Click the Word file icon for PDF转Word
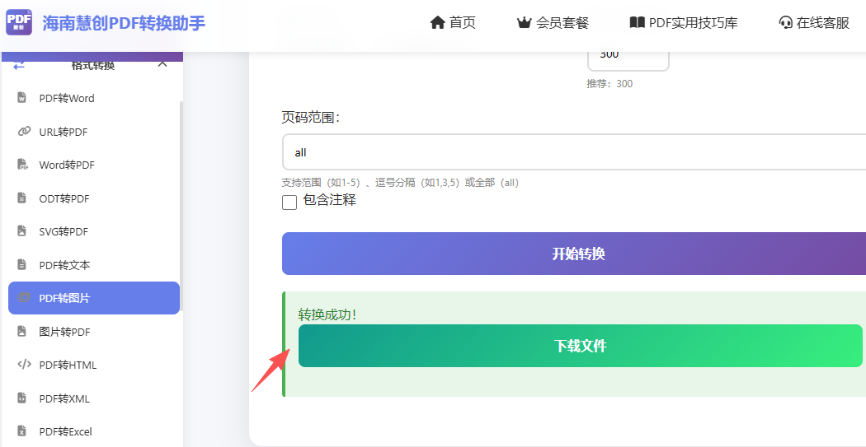 [22, 98]
